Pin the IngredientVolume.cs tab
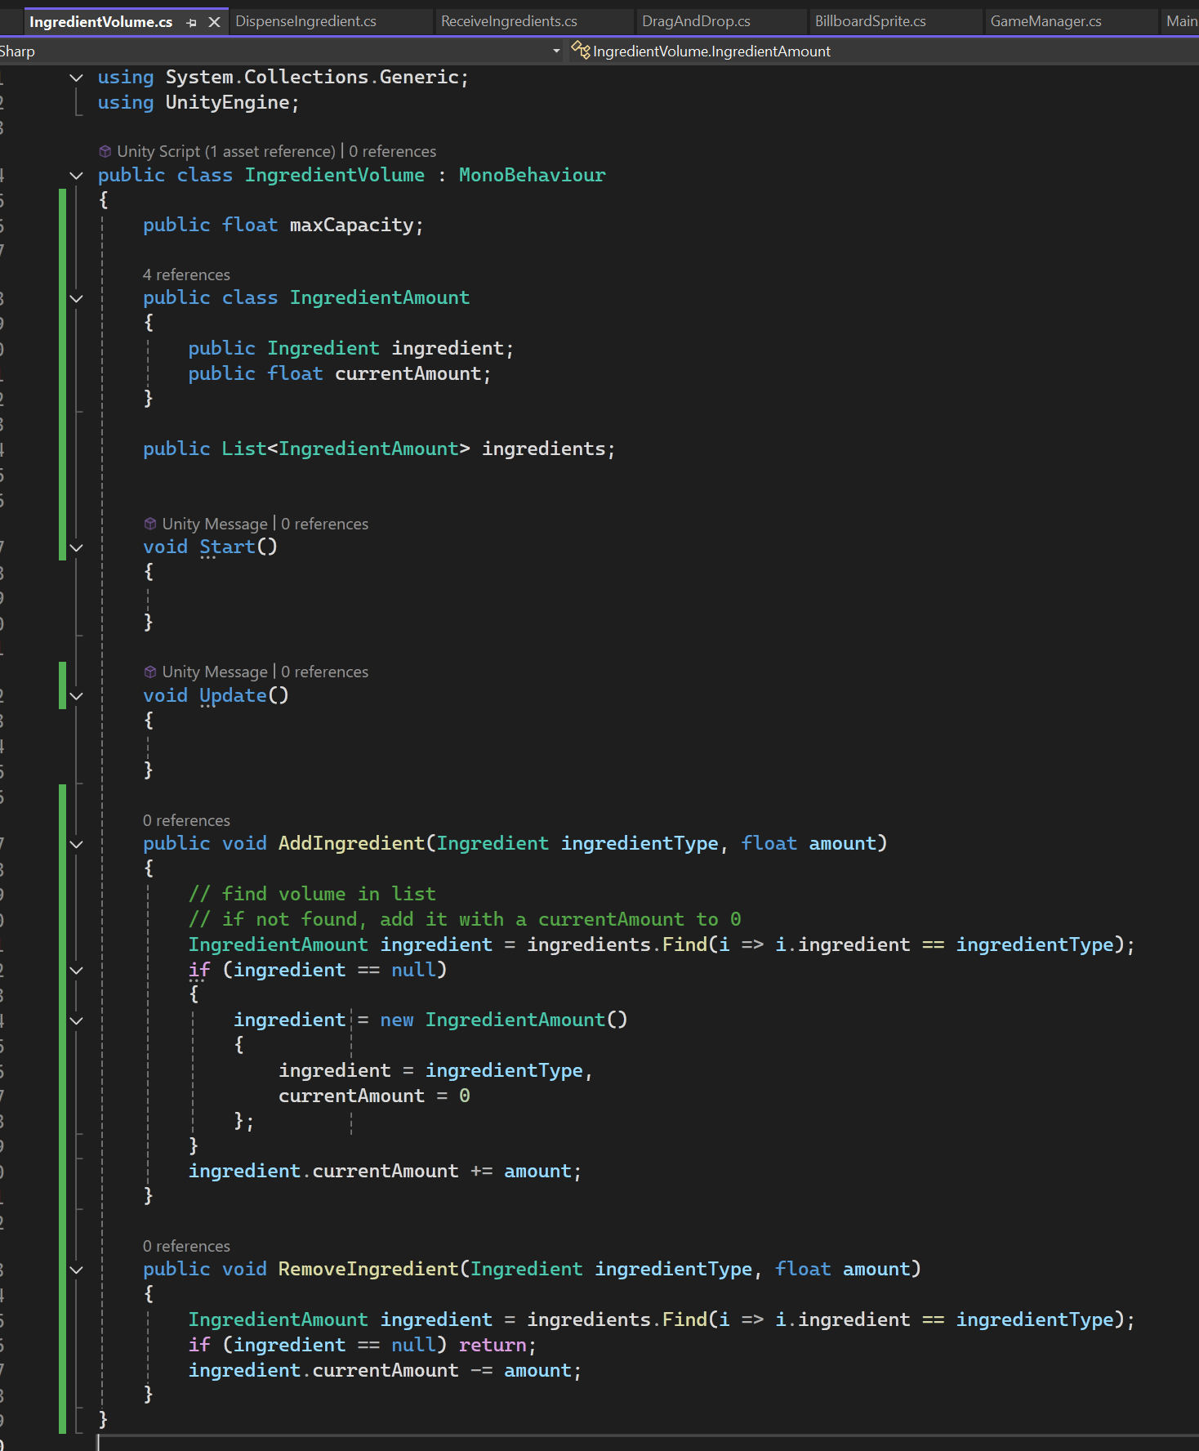The height and width of the screenshot is (1451, 1199). click(x=192, y=23)
